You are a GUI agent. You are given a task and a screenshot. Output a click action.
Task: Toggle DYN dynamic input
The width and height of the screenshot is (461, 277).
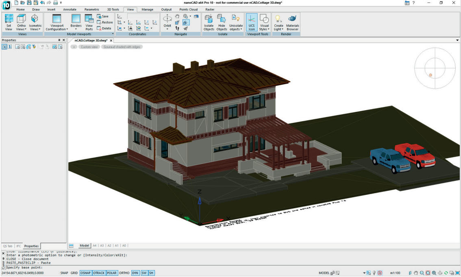[x=135, y=273]
